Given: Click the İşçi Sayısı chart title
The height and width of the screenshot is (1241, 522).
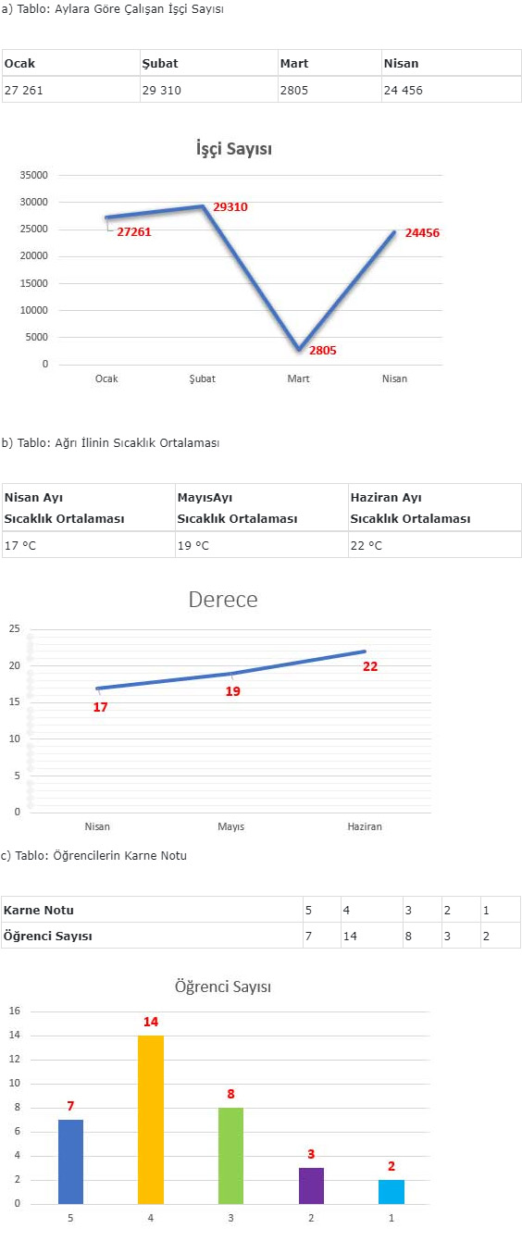Looking at the screenshot, I should pos(233,148).
